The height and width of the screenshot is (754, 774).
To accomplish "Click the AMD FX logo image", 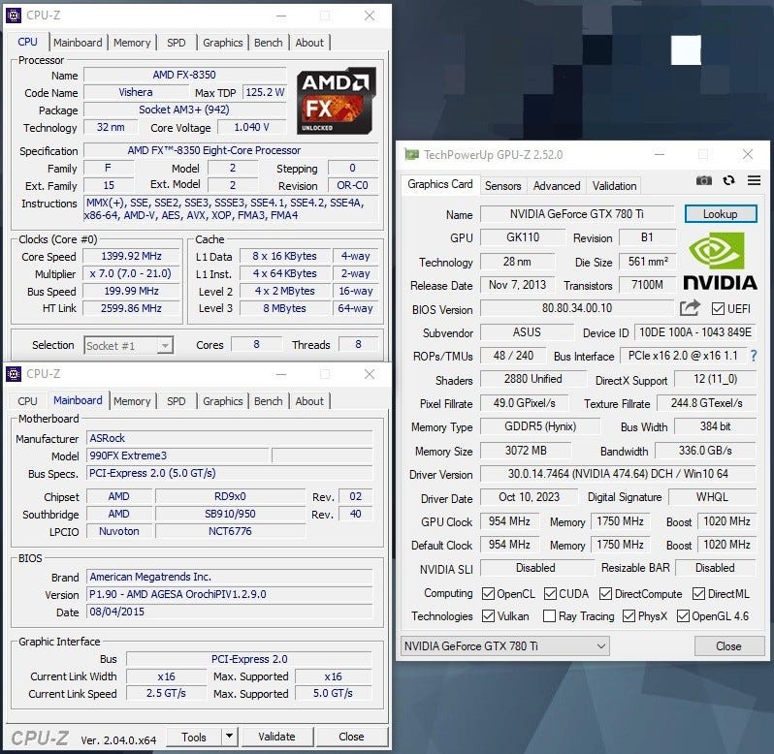I will [x=337, y=101].
